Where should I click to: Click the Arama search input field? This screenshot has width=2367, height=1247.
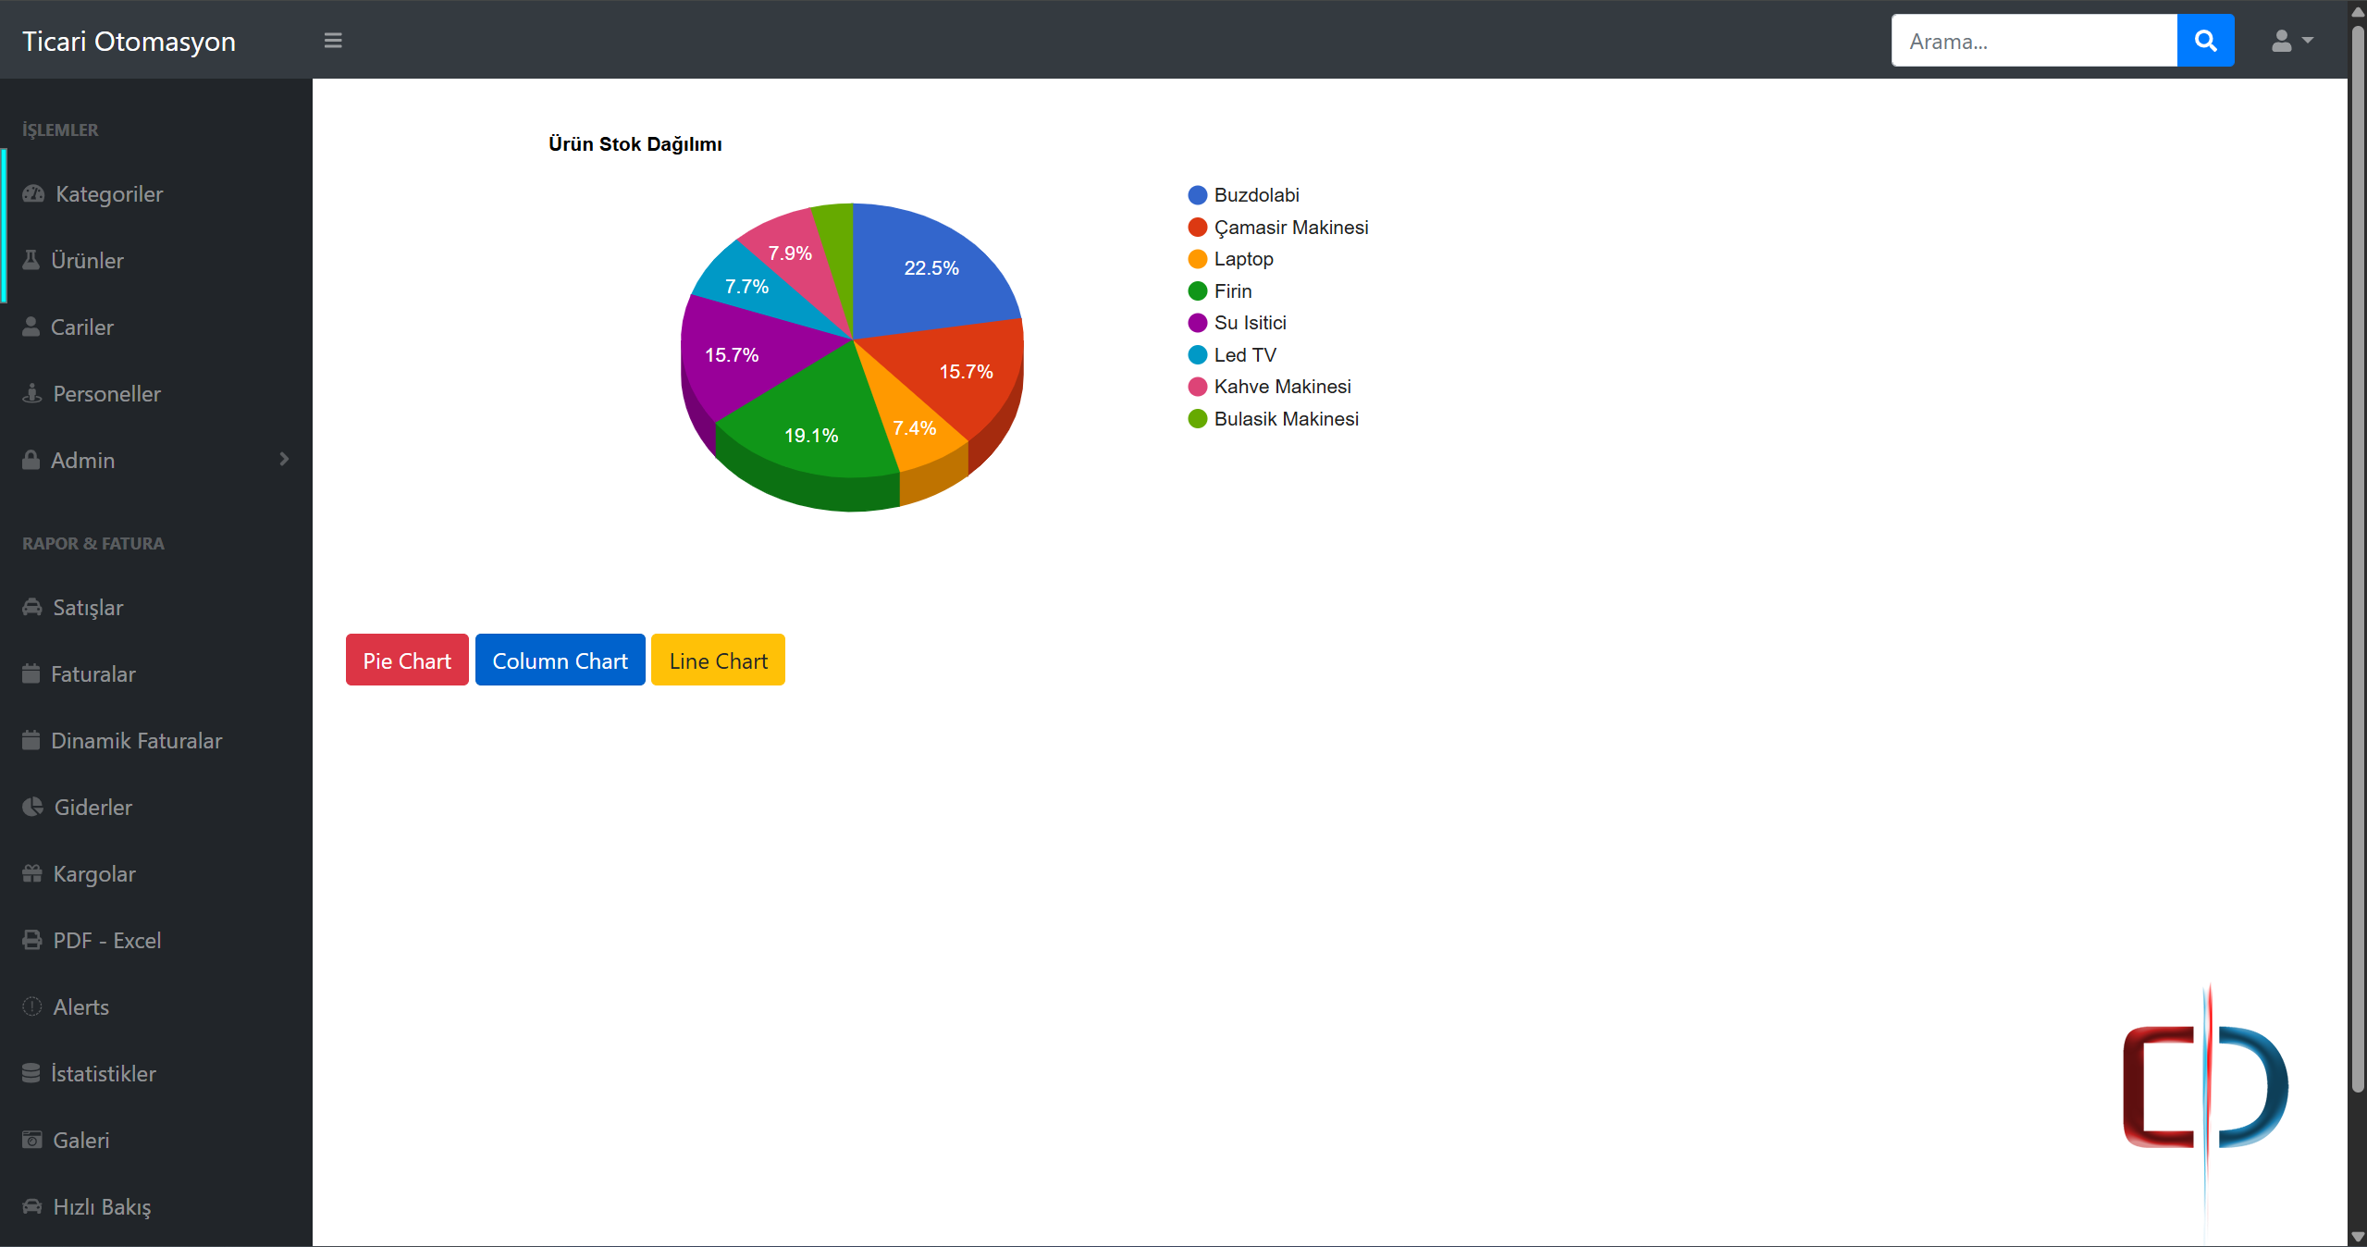coord(2033,41)
